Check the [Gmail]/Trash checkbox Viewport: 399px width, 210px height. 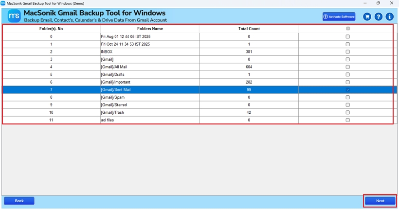347,112
